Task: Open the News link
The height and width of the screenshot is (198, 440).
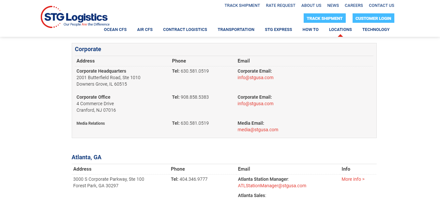Action: 333,6
